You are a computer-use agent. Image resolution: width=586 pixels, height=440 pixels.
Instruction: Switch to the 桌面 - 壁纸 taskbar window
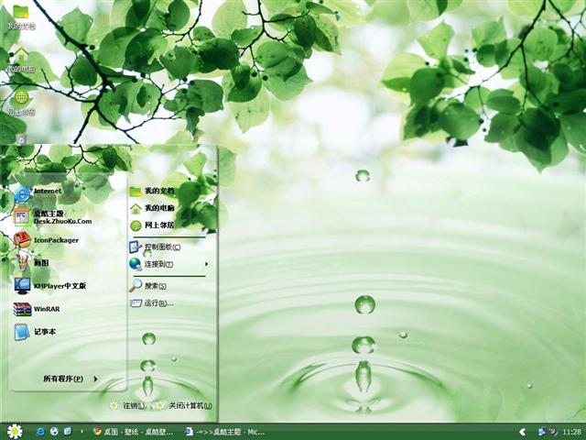[x=136, y=431]
